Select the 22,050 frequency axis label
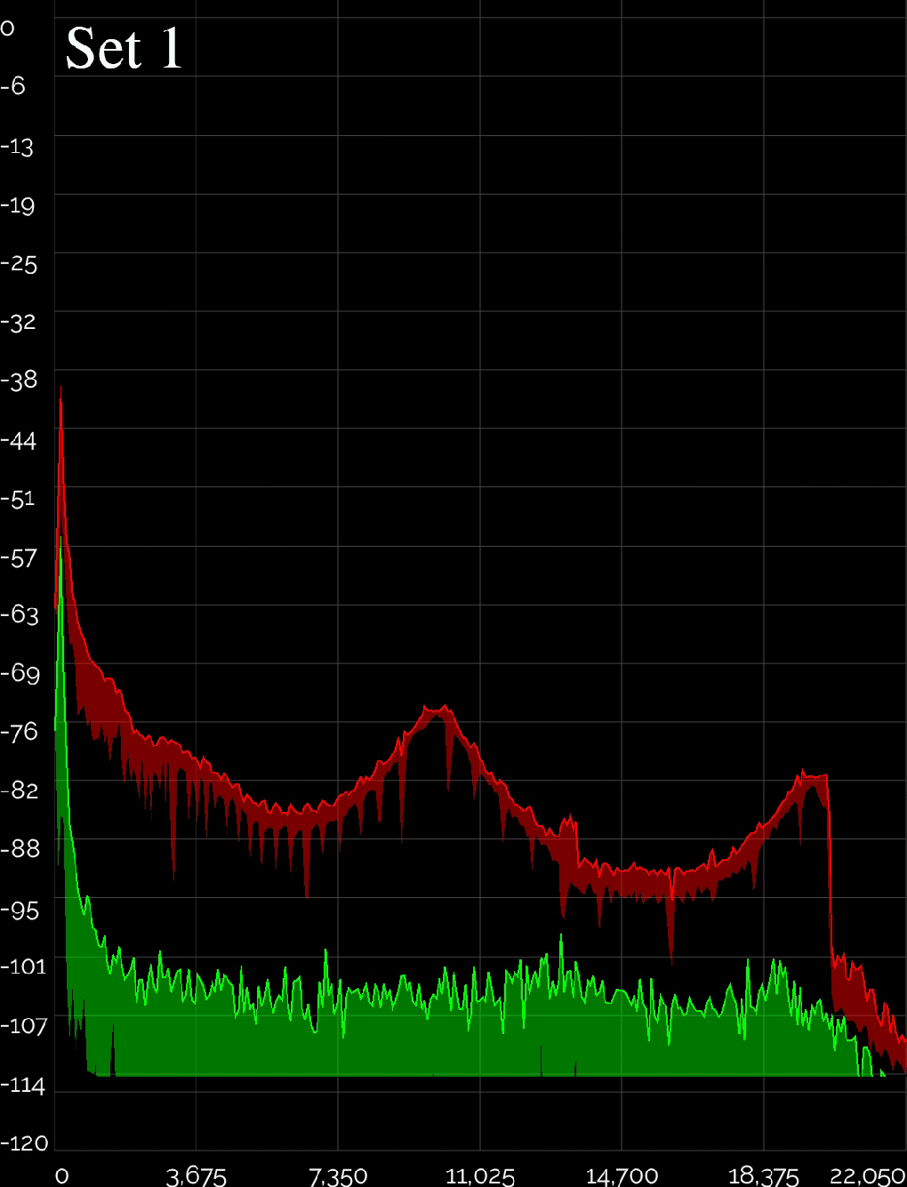The image size is (907, 1187). (867, 1176)
